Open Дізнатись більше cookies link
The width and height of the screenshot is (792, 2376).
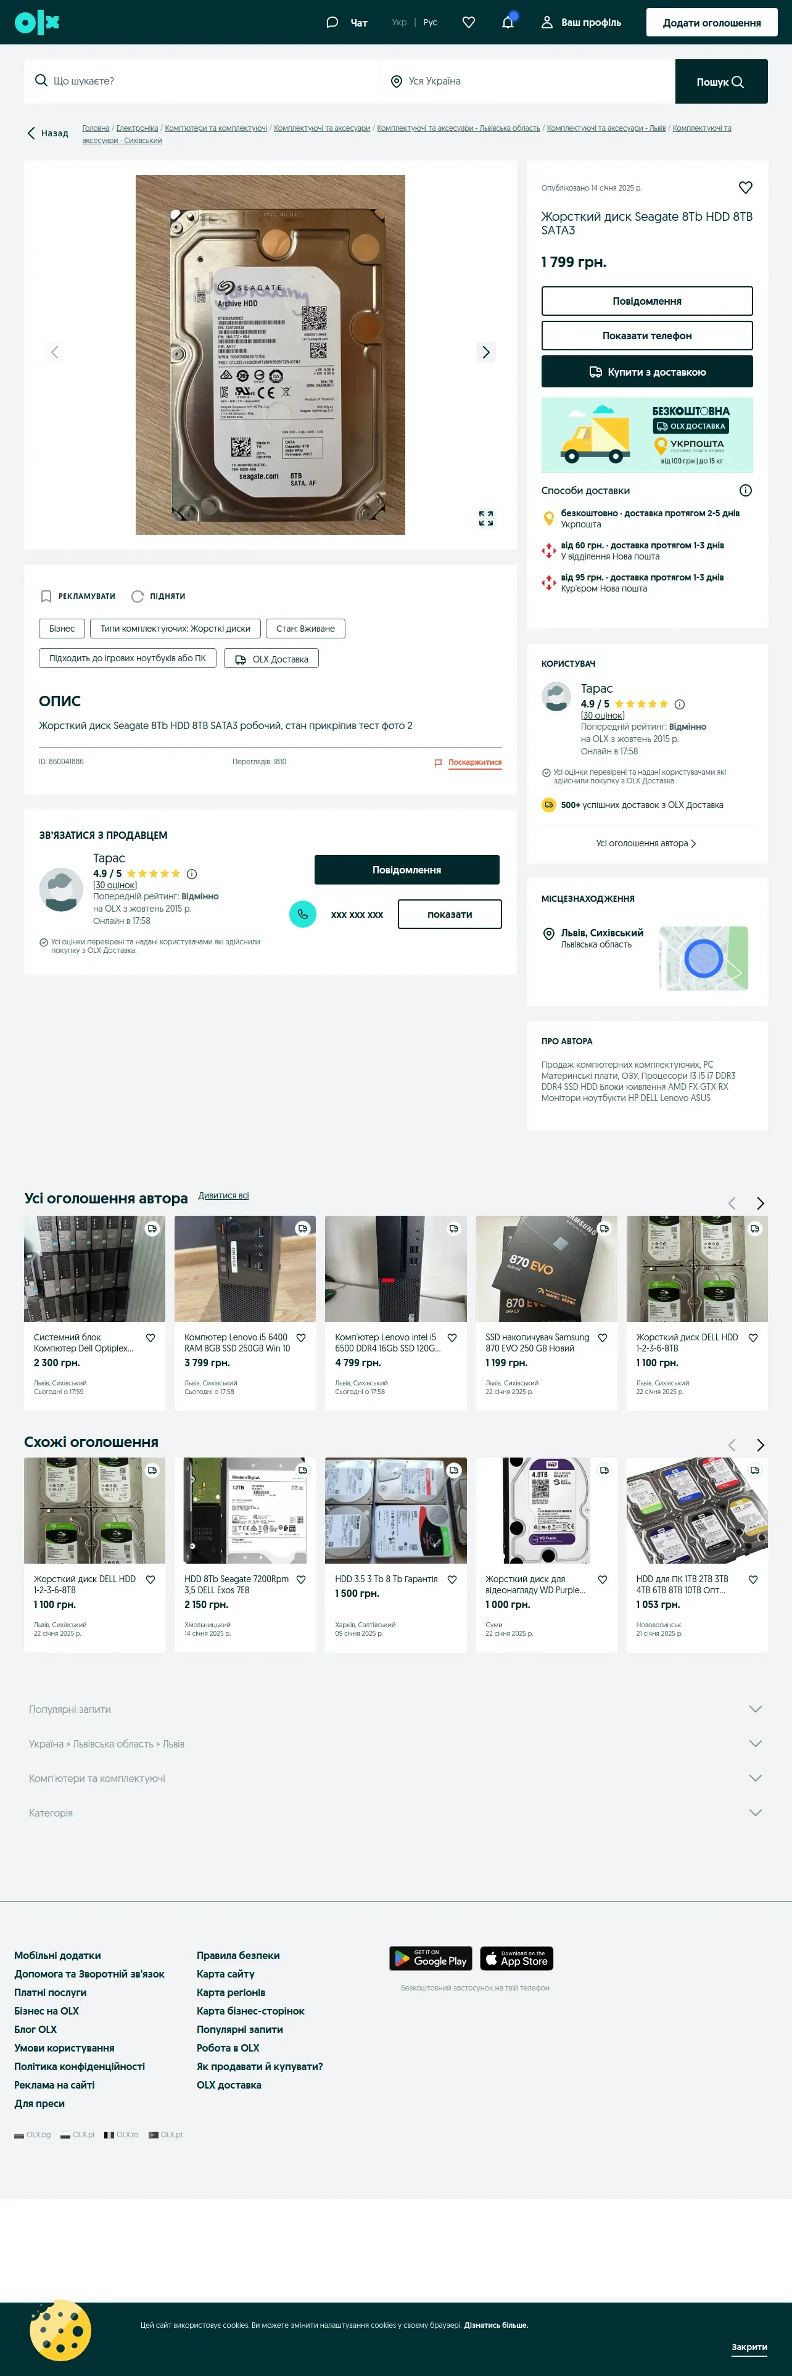pos(496,2325)
